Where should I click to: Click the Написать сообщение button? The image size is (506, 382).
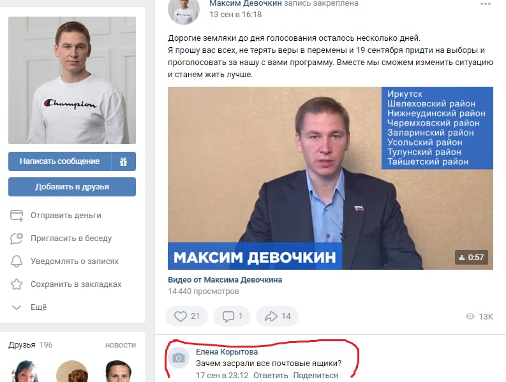60,161
